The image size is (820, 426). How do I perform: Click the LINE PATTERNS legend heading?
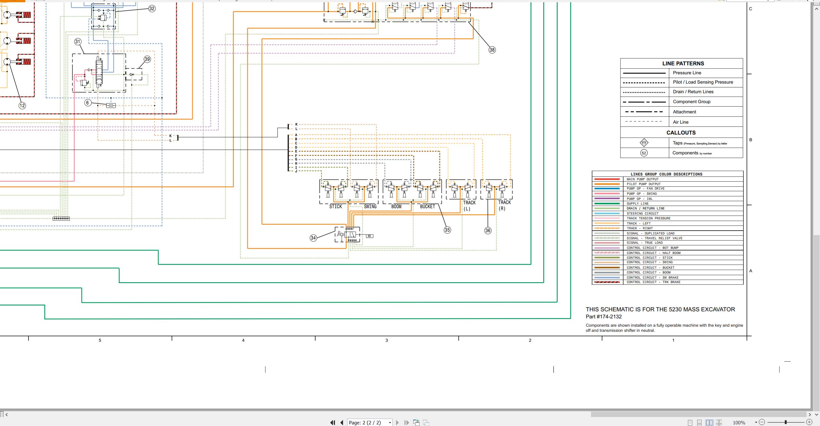click(683, 63)
